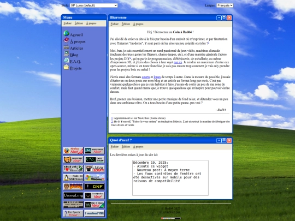Open Édition menu in the Menu window
Screen dimensions: 295x221
point(79,23)
